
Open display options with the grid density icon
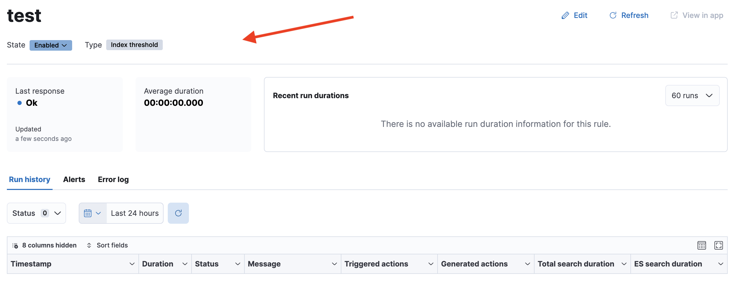point(702,245)
